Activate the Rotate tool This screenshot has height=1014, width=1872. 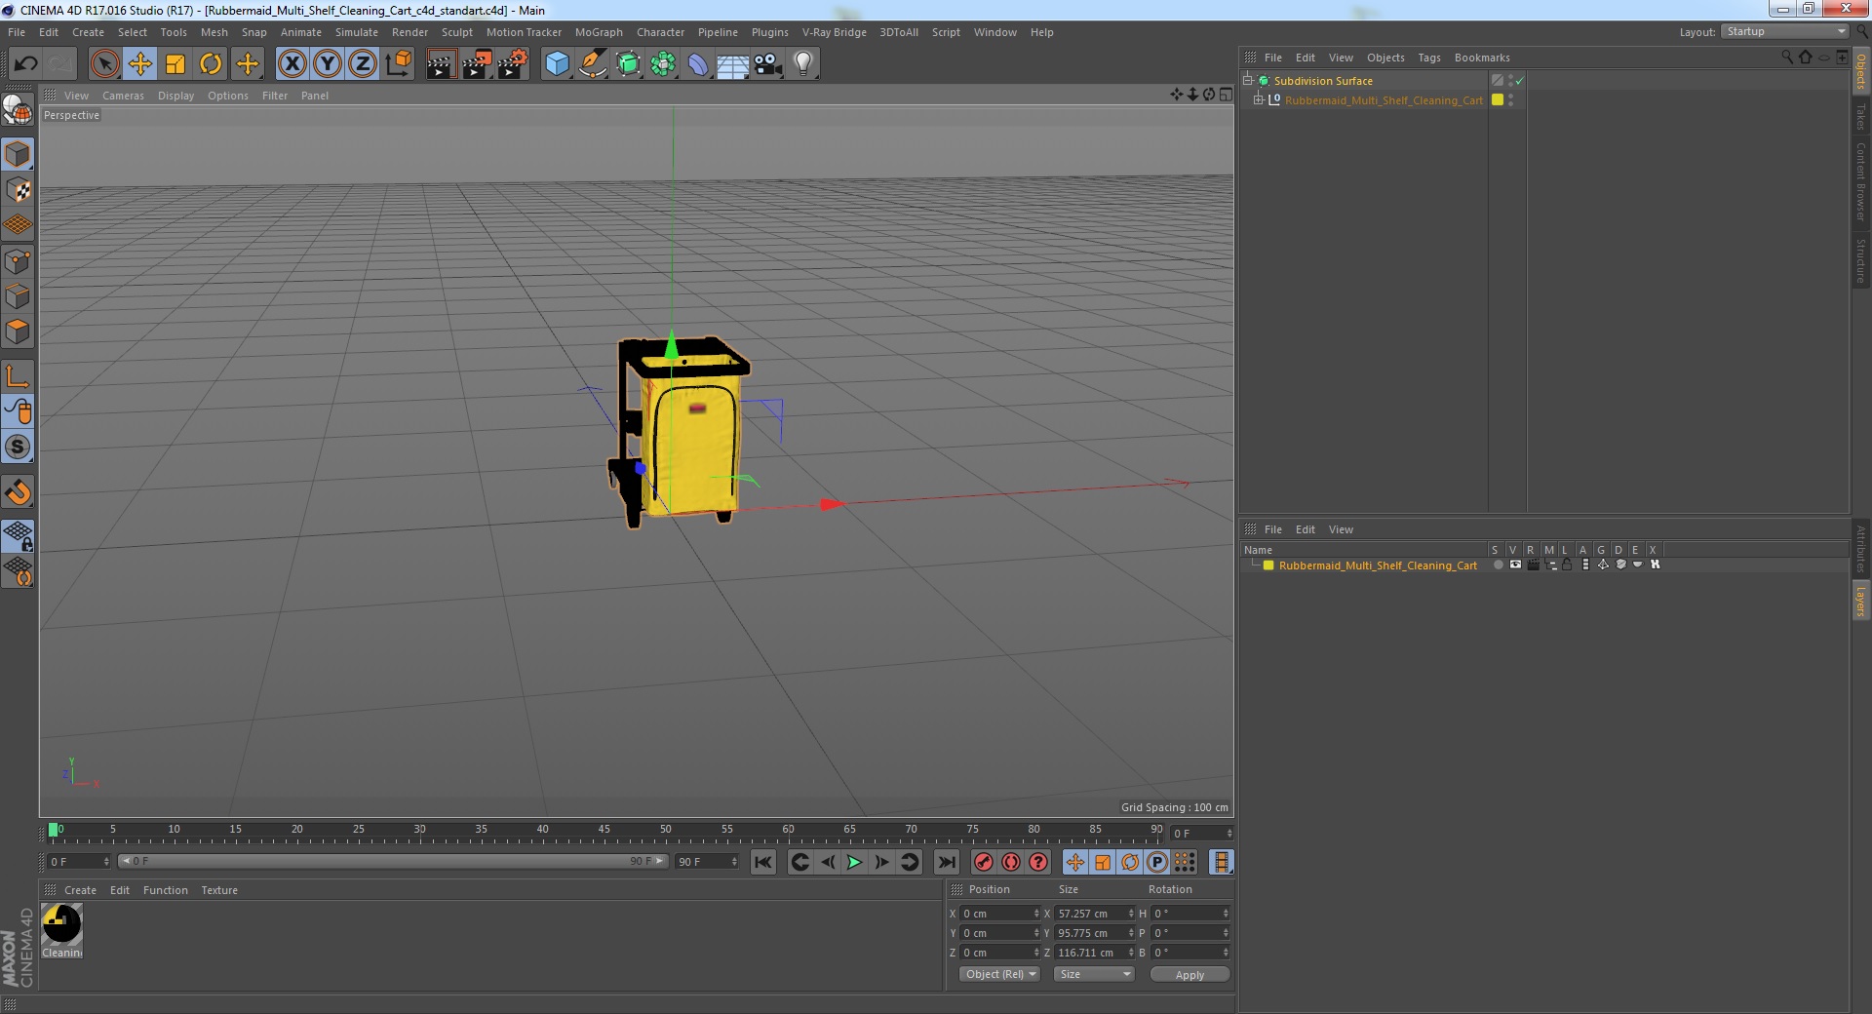click(211, 64)
